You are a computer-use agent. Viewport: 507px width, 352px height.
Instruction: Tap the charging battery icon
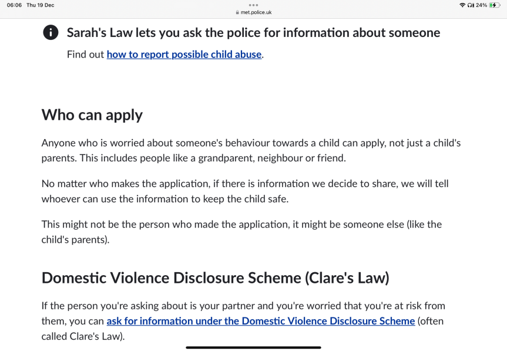[x=495, y=5]
